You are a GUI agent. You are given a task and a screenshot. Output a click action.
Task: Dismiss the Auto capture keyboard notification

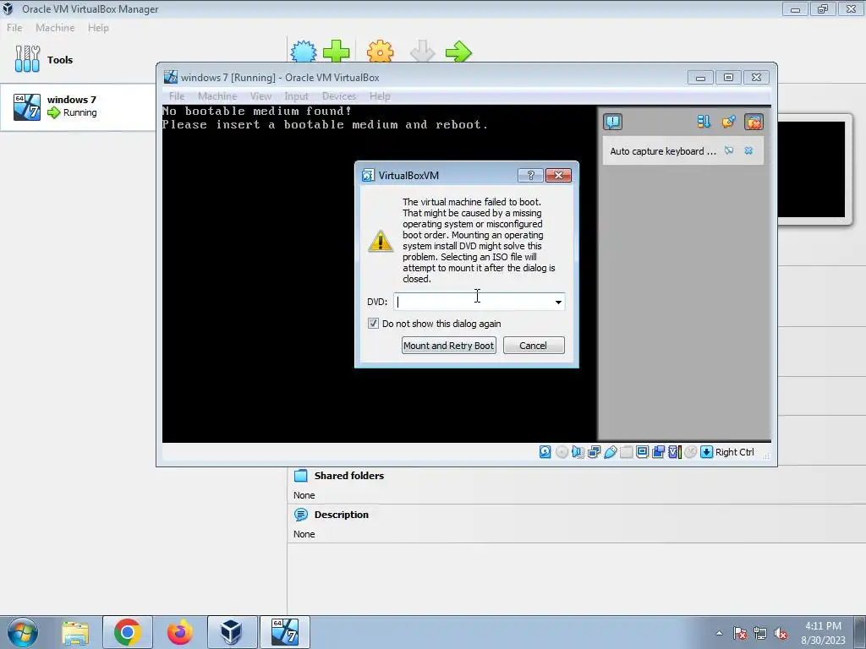point(748,150)
